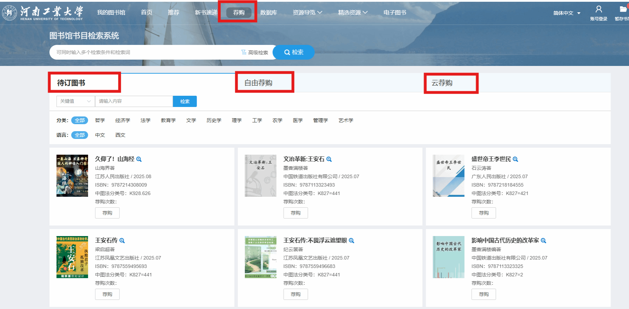Open advanced search (高级检索) filter icon
Viewport: 629px width, 309px height.
click(x=244, y=52)
